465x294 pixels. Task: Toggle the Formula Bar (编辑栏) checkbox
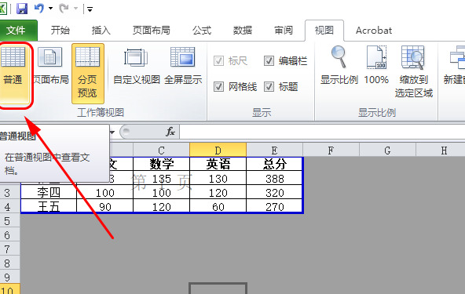(269, 61)
